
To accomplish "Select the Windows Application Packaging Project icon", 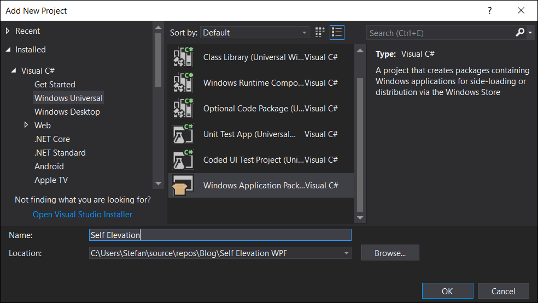I will click(184, 186).
